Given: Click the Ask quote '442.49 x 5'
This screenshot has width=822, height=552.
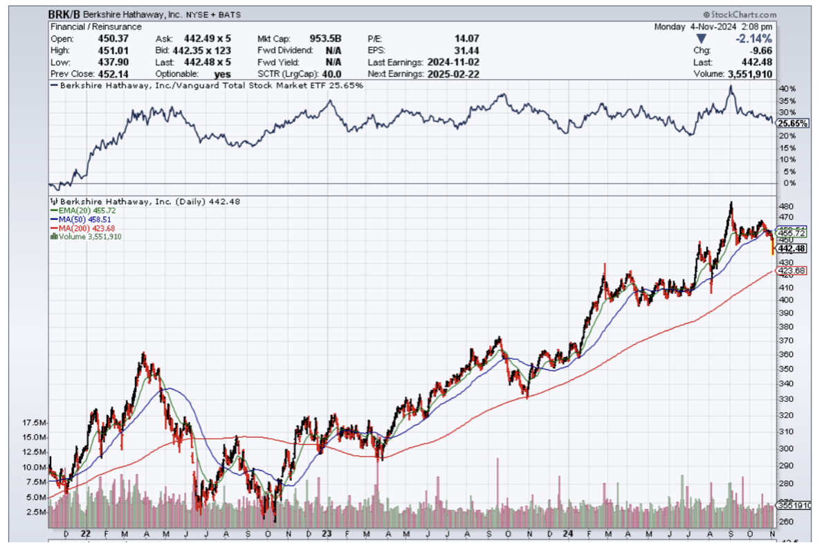Looking at the screenshot, I should (207, 39).
